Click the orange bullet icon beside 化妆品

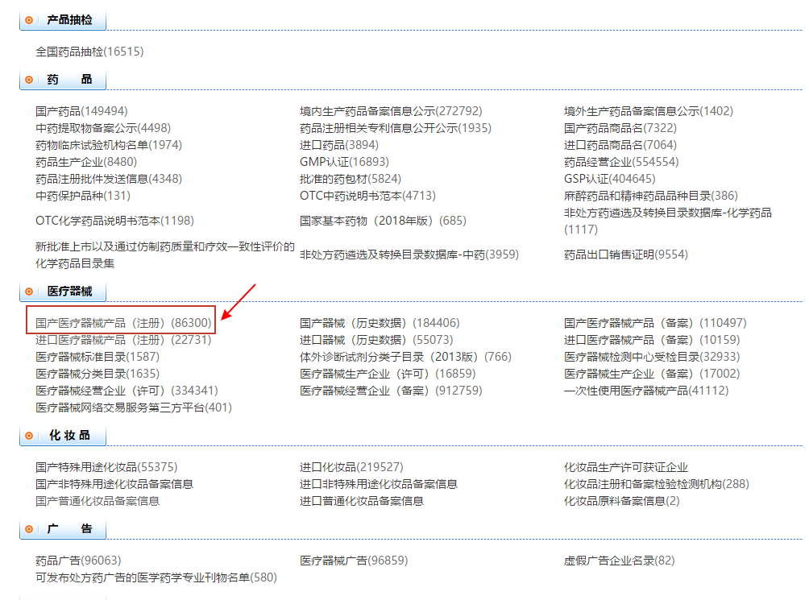tap(31, 435)
